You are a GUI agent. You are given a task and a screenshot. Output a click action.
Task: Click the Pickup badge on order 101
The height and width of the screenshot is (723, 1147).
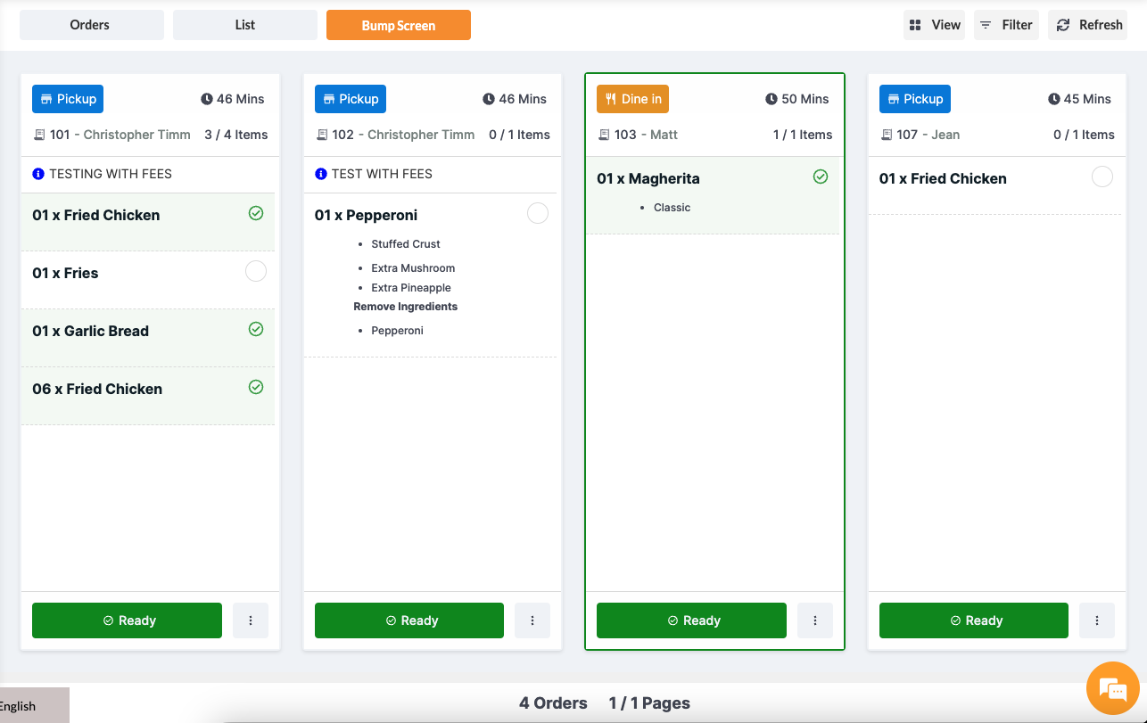pyautogui.click(x=68, y=99)
